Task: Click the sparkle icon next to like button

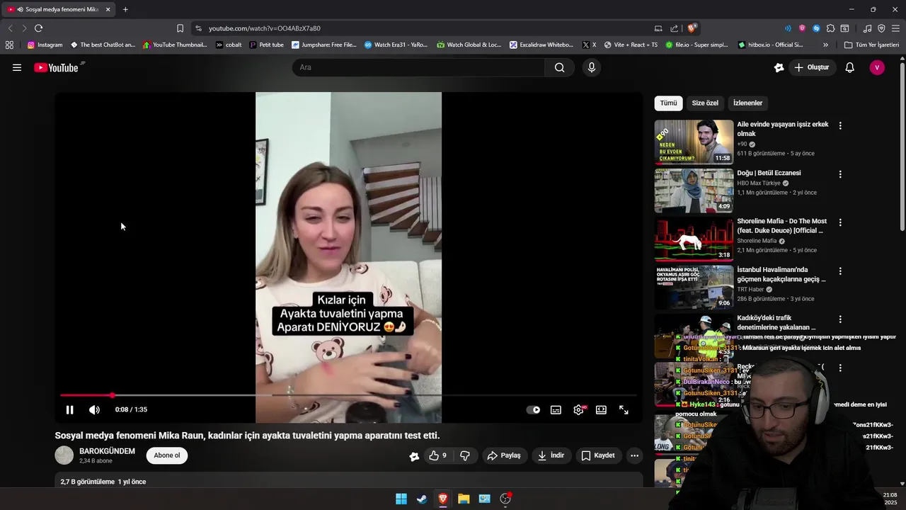Action: coord(414,456)
